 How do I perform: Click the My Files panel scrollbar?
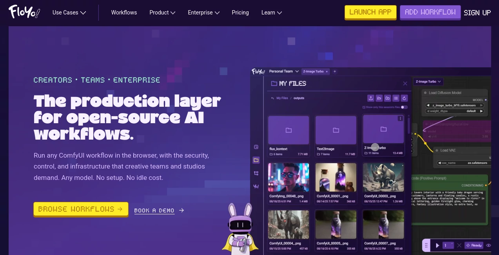[x=409, y=126]
